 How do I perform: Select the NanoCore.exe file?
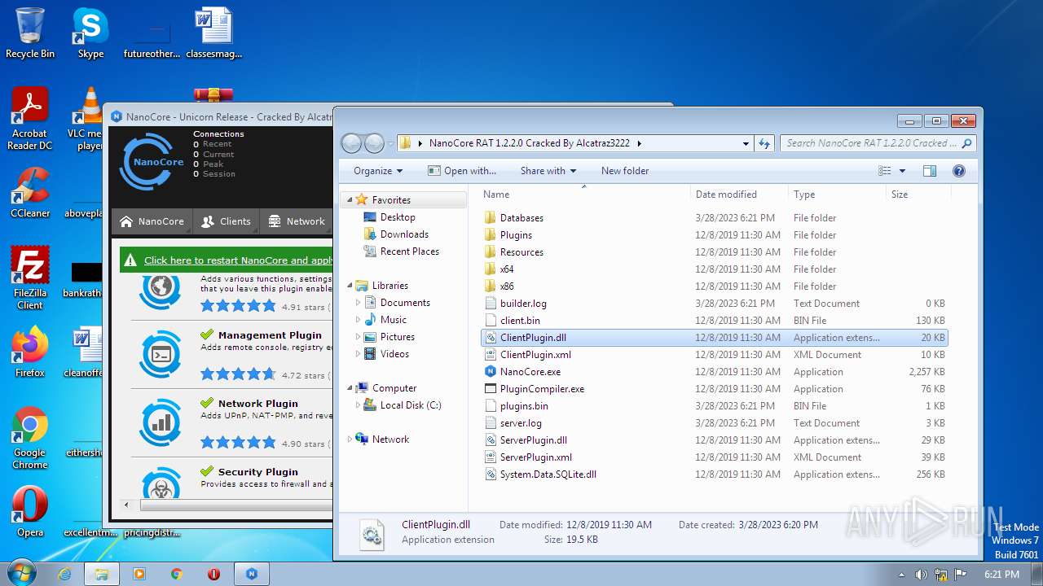click(530, 372)
